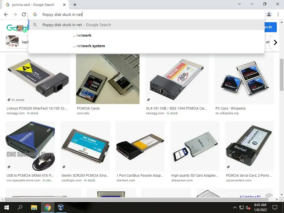Click the usconverters.com source text
Screen dimensions: 284x213
[x=239, y=180]
